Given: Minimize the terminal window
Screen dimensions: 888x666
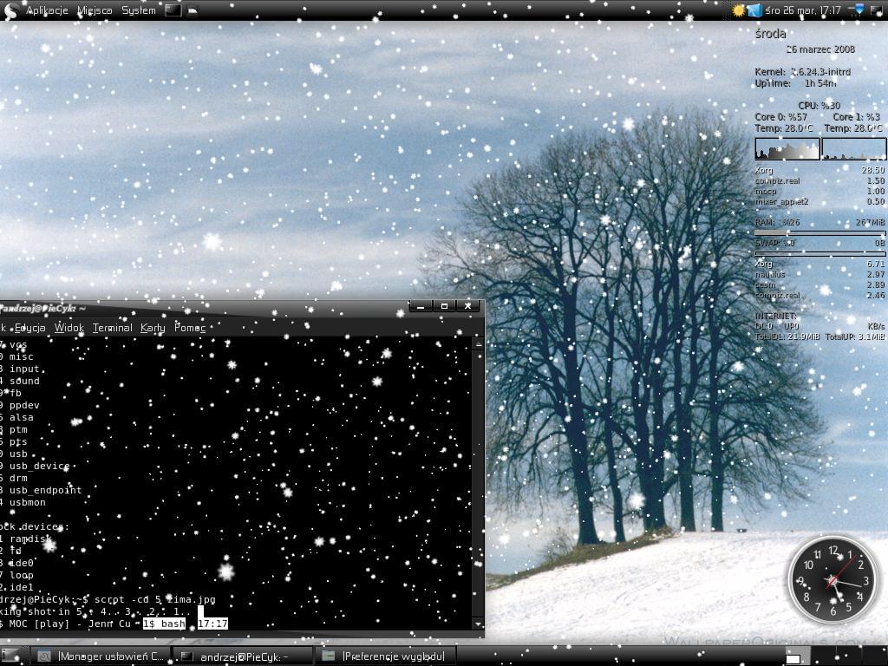Looking at the screenshot, I should [421, 306].
